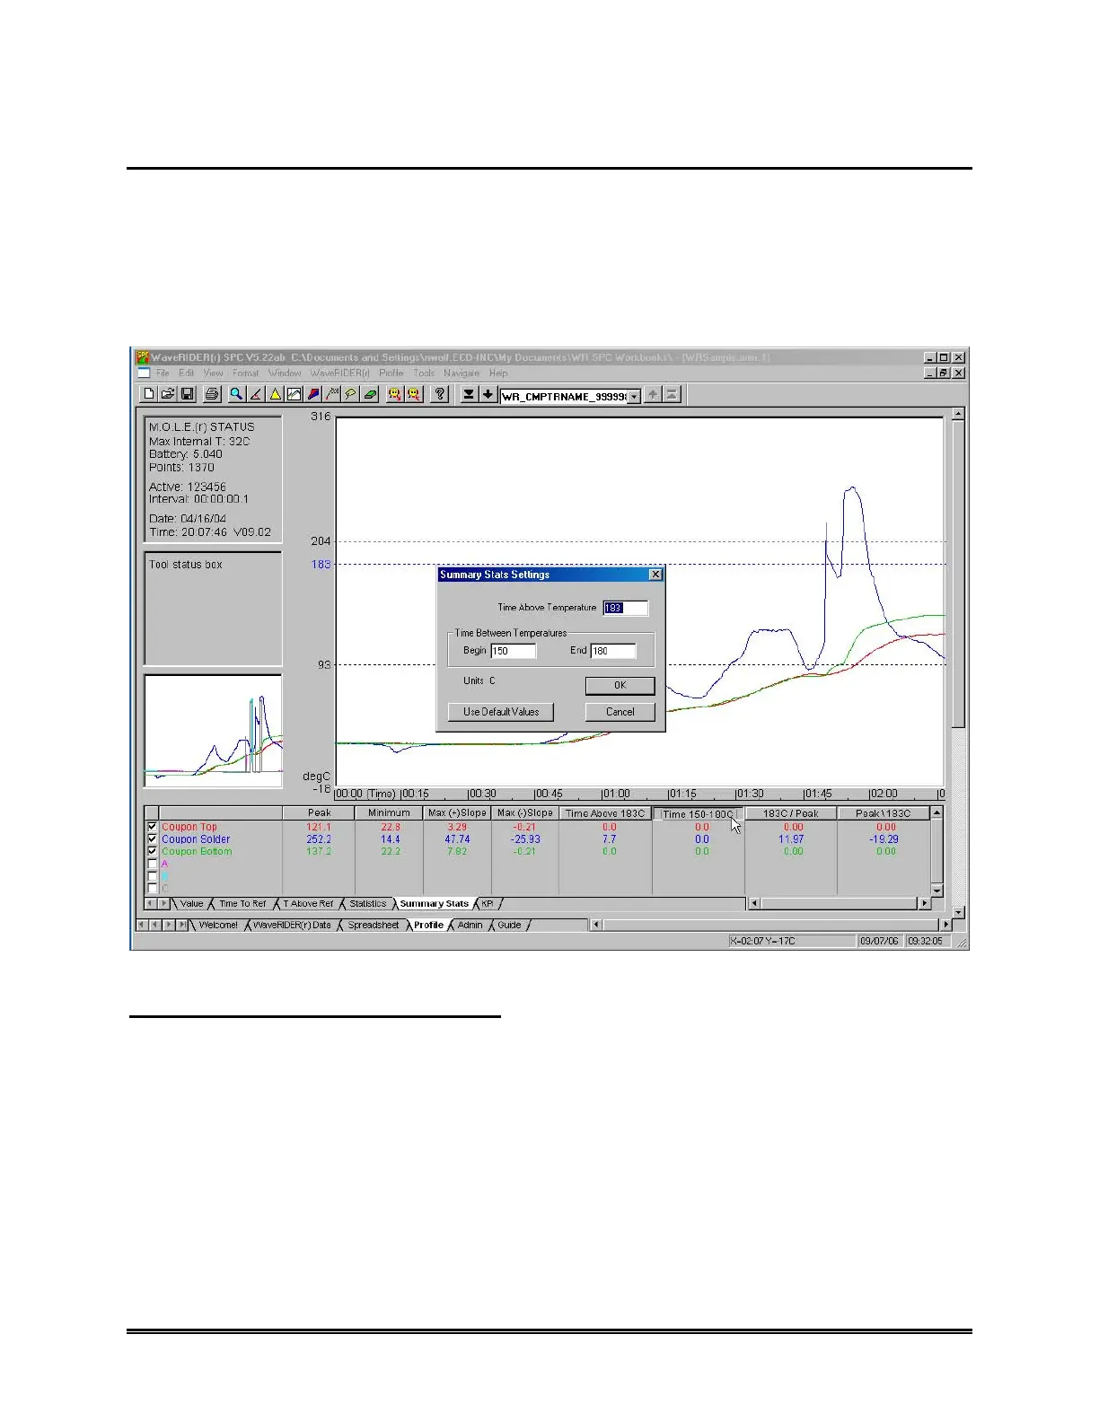Click the New document toolbar icon

coord(150,394)
